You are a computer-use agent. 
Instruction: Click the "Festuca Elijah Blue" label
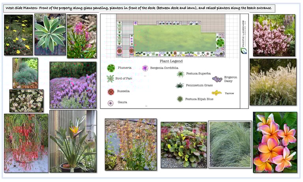pos(199,99)
